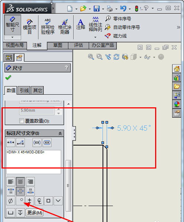184x222 pixels.
Task: Open the Leaders (引线) tab
Action: tap(24, 90)
